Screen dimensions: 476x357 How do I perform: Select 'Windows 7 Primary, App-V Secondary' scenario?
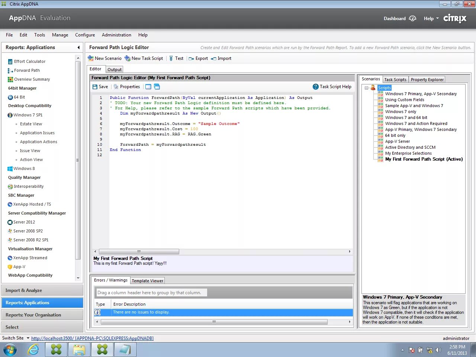coord(421,94)
